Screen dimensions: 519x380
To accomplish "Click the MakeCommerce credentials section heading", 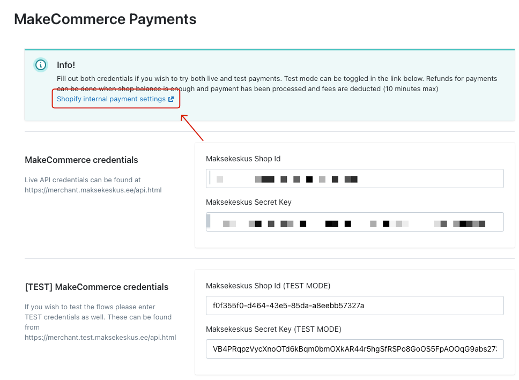I will click(81, 160).
